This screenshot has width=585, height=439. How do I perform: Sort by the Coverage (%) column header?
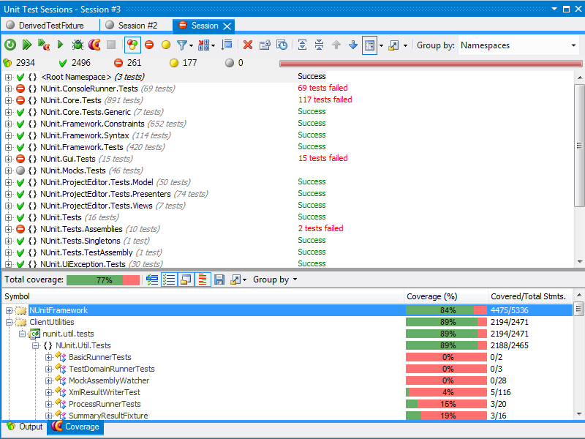pyautogui.click(x=446, y=296)
